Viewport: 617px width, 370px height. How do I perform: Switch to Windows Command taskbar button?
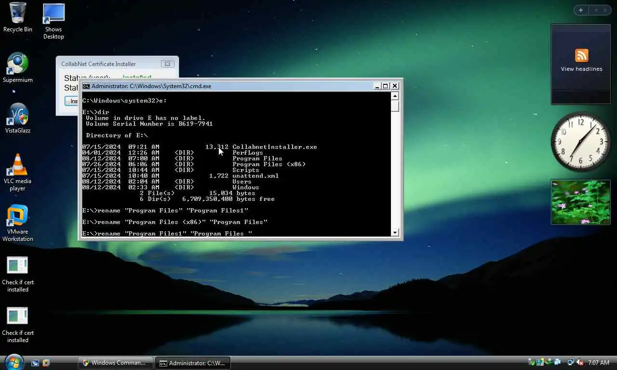click(x=116, y=363)
